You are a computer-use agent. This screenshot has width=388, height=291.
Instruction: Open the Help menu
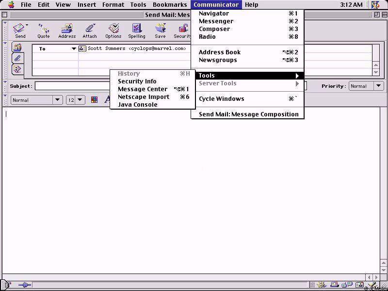251,5
